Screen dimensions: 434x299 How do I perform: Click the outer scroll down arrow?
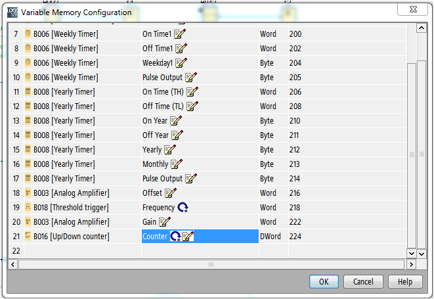[422, 253]
